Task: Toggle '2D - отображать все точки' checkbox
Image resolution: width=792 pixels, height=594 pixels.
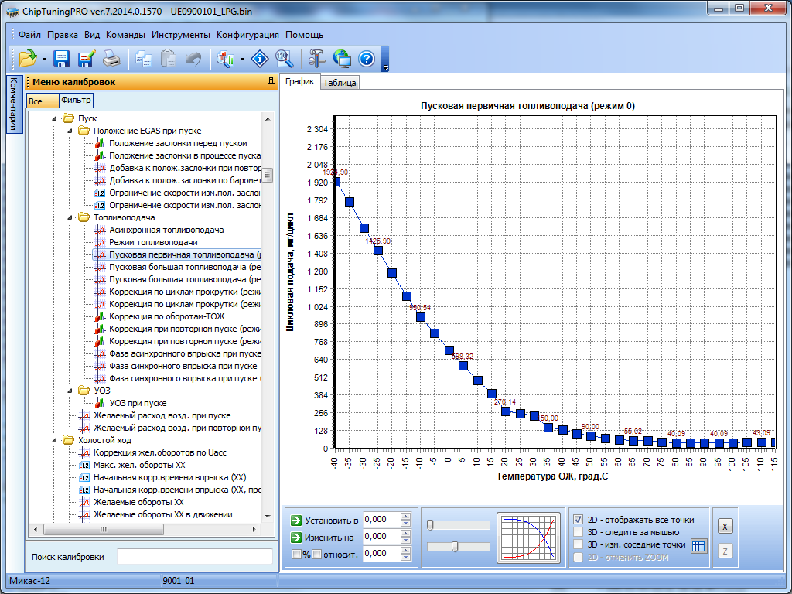Action: (579, 520)
